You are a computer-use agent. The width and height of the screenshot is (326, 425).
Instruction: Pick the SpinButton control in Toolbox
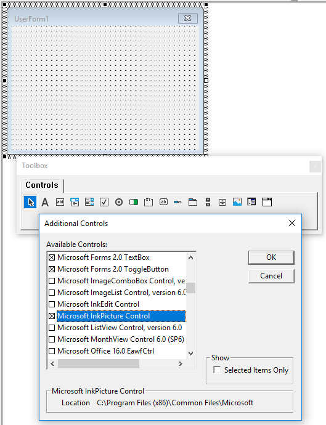(222, 202)
